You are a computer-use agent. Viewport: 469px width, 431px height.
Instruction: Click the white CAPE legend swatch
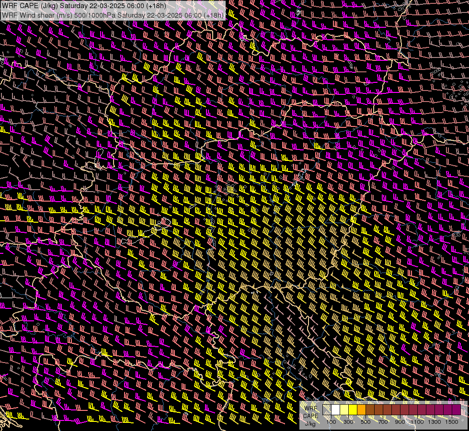tap(336, 410)
